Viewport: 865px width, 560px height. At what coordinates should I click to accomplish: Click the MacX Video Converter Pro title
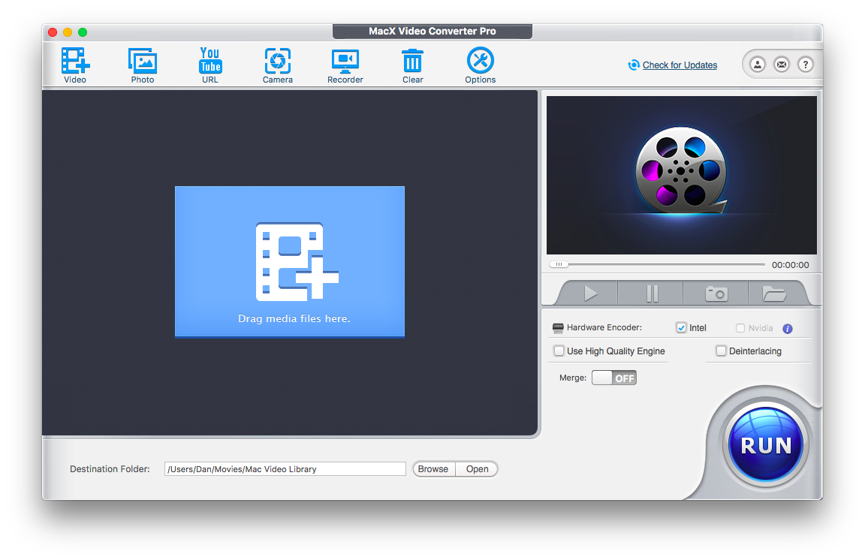tap(432, 32)
